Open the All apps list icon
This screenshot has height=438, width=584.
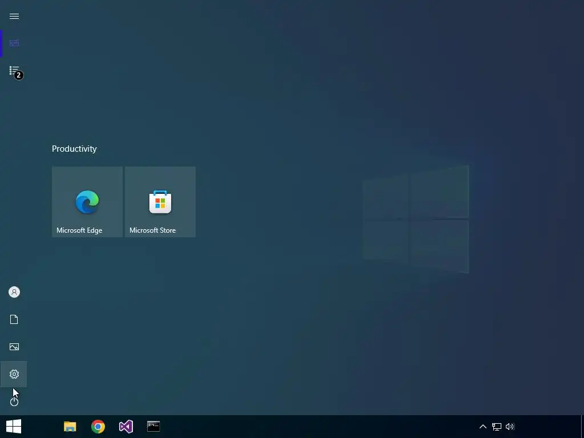(x=15, y=71)
